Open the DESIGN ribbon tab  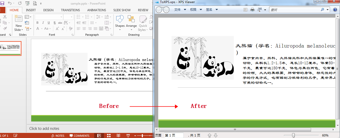point(48,10)
